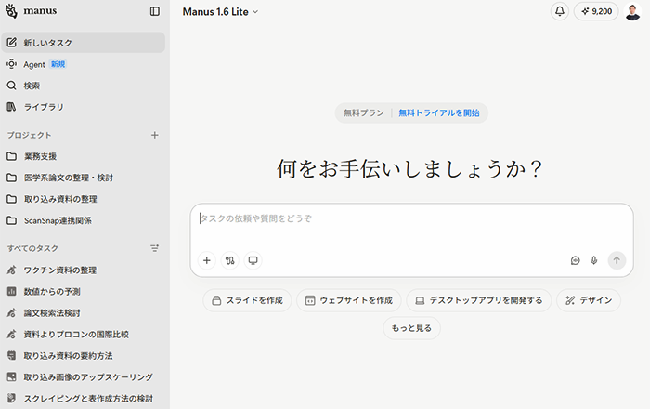Click the folder icon for ScanSnap連携関係
Image resolution: width=650 pixels, height=409 pixels.
(x=11, y=220)
